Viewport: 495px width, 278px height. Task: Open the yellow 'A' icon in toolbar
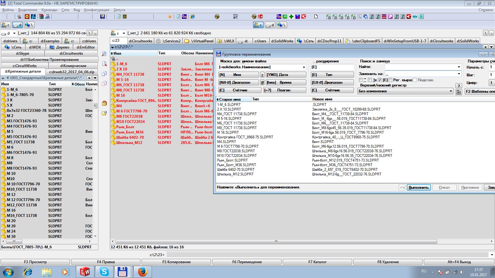tap(125, 17)
